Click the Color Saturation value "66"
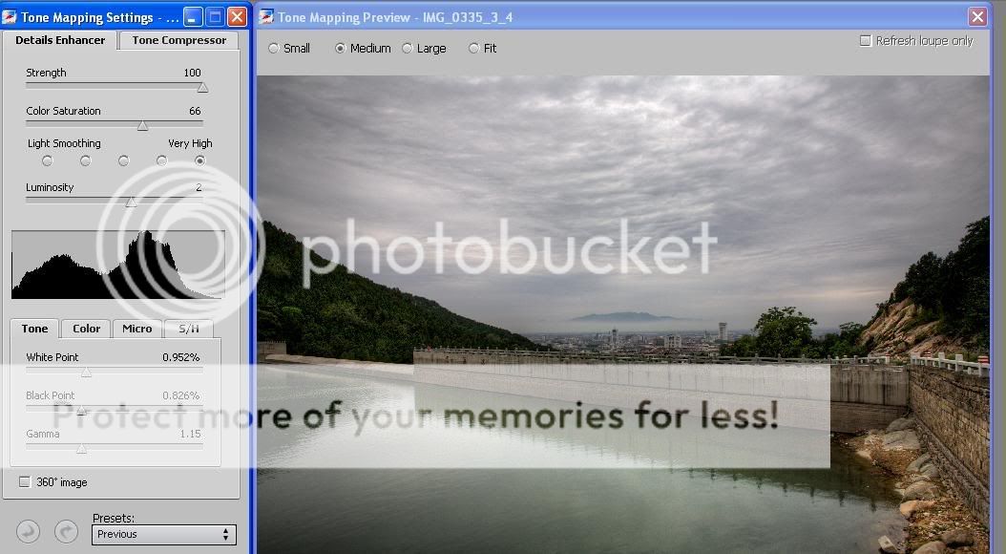Image resolution: width=1006 pixels, height=554 pixels. coord(195,111)
